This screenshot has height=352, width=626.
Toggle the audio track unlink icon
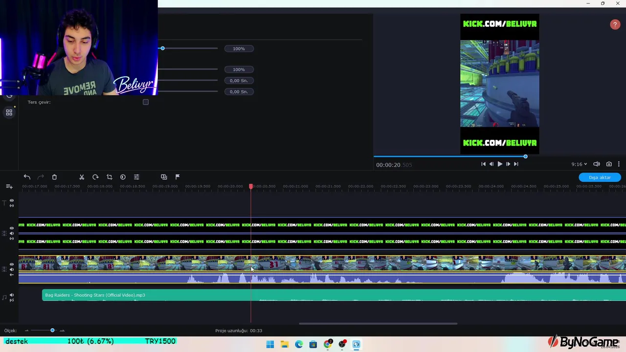pos(12,300)
